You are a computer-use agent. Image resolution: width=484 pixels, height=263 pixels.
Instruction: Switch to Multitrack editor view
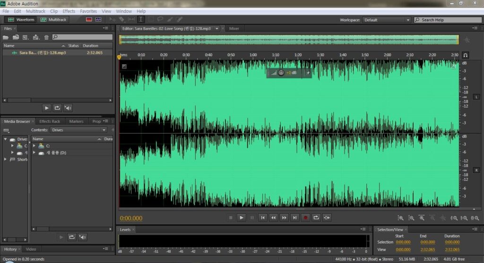pyautogui.click(x=53, y=19)
